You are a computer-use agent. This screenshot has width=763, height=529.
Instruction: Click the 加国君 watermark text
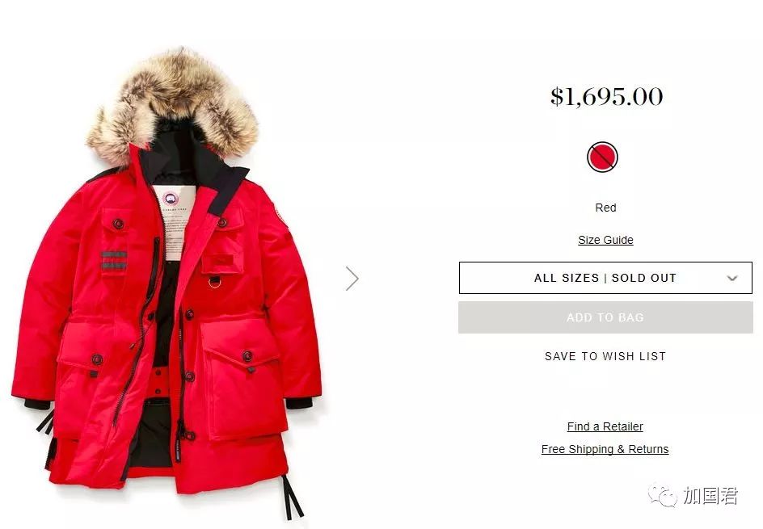tap(710, 496)
